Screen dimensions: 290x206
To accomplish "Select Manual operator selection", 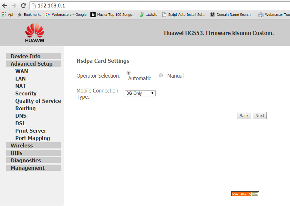I will [161, 75].
